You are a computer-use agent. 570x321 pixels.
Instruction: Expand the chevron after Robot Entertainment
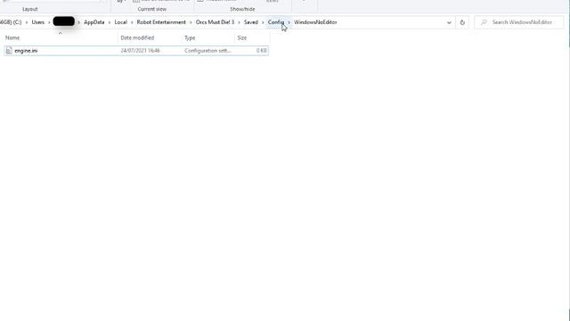[191, 22]
